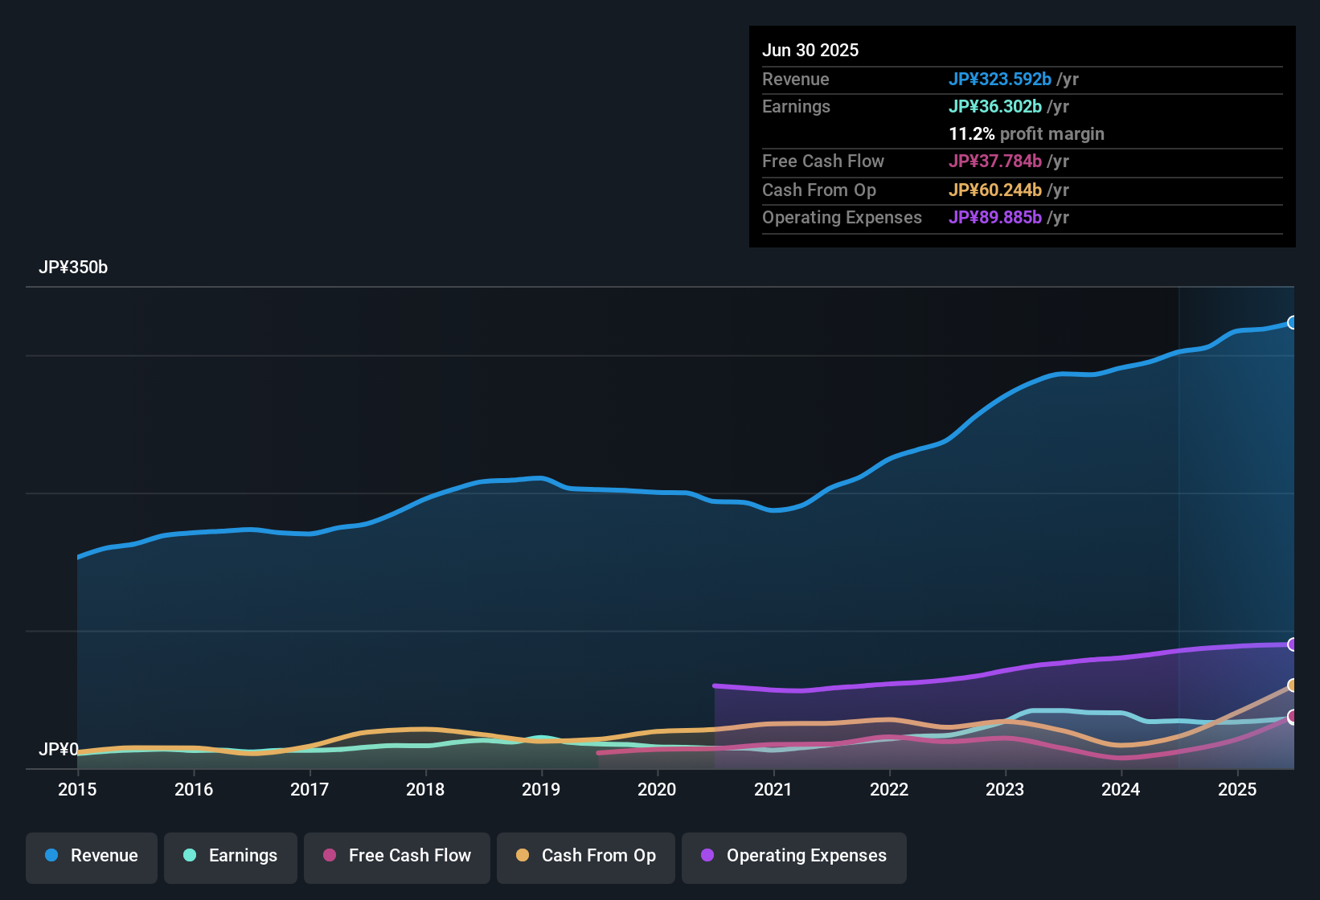Click the Revenue row label in tooltip
Viewport: 1320px width, 900px height.
796,80
